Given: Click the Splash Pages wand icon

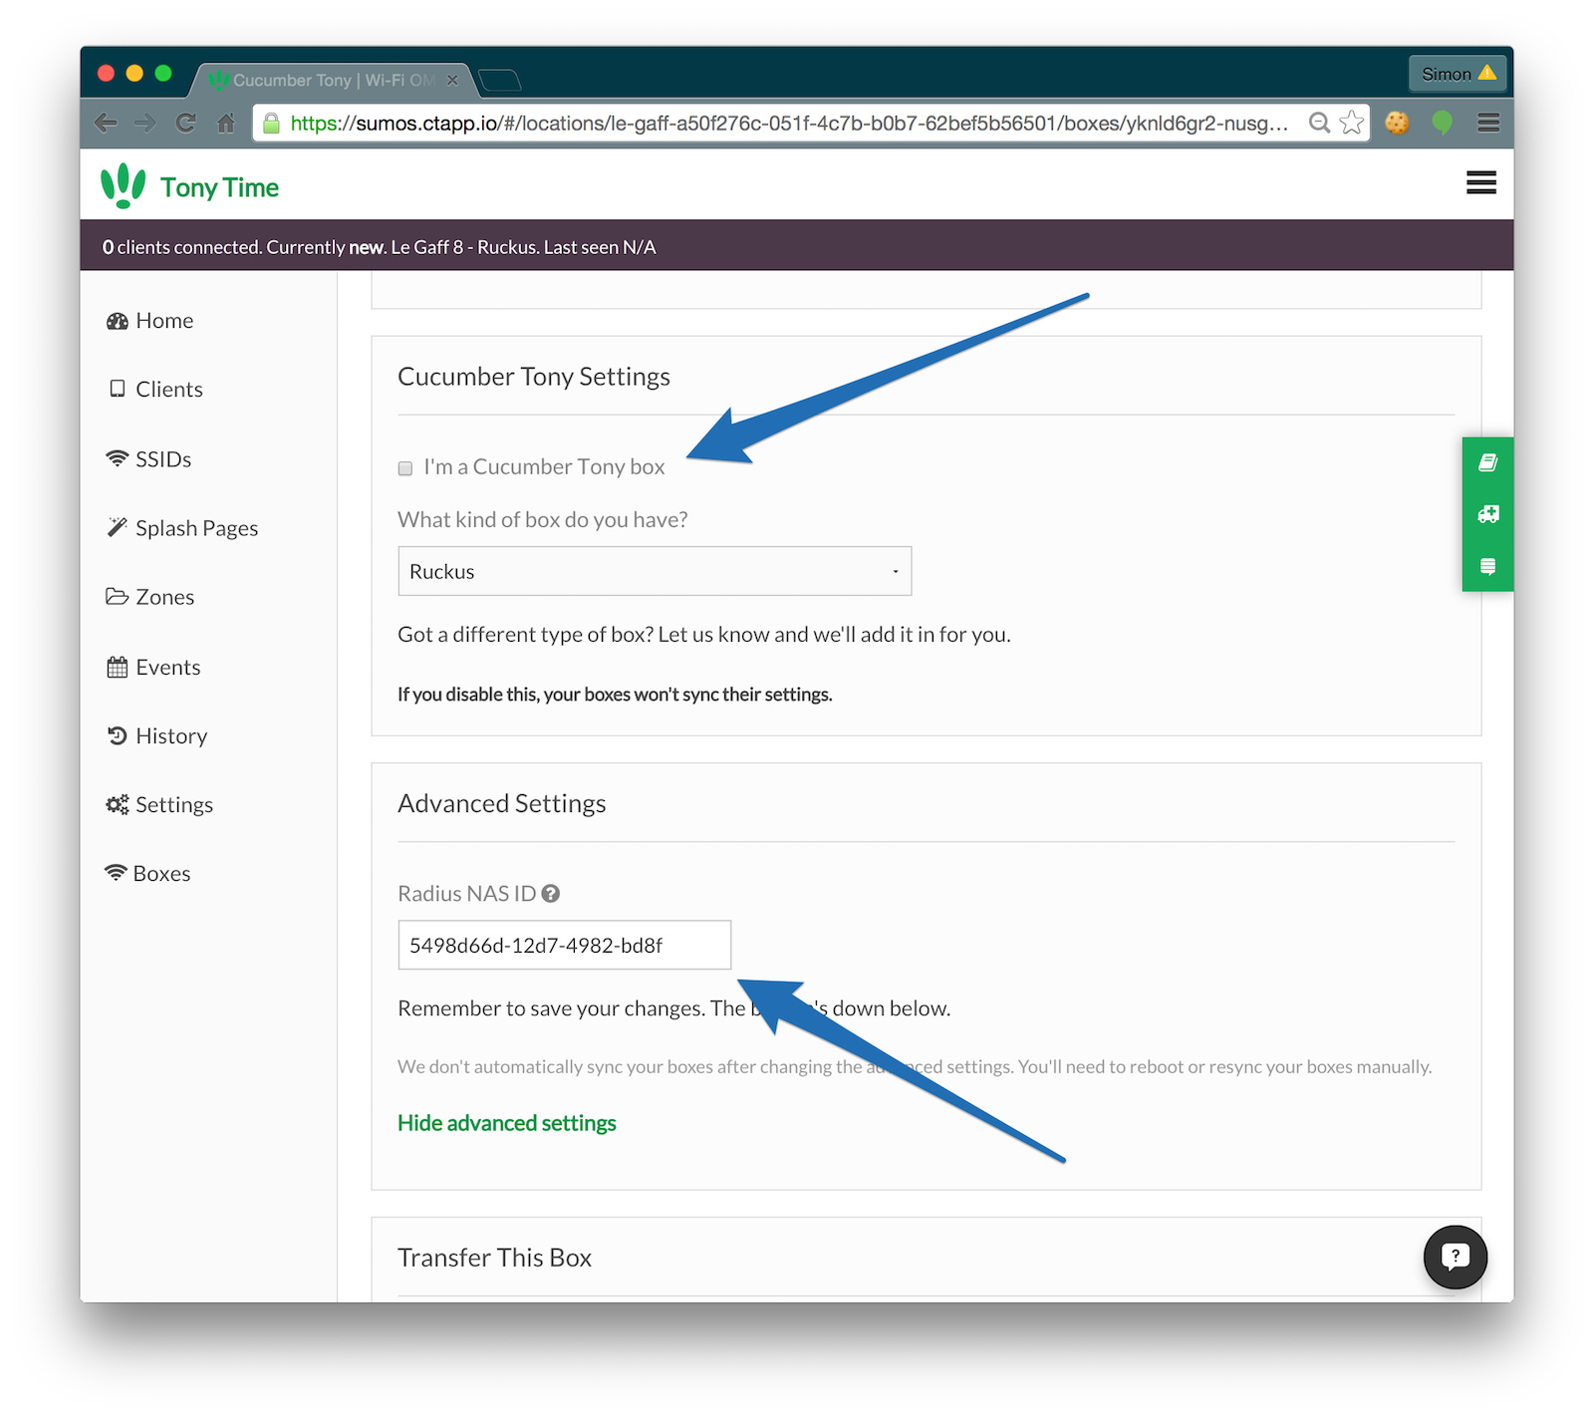Looking at the screenshot, I should click(x=118, y=527).
